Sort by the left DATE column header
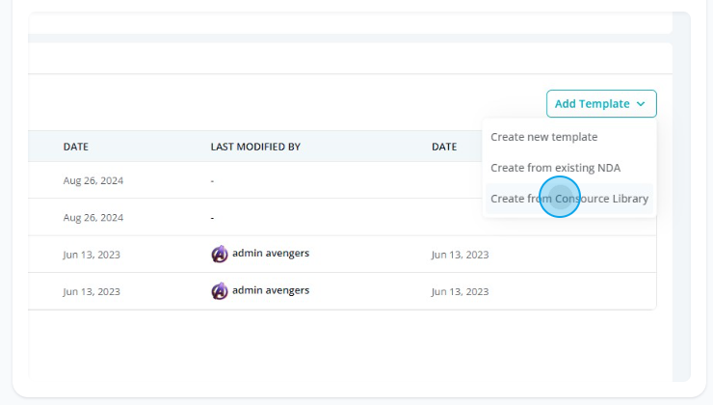Viewport: 713px width, 405px height. (76, 147)
